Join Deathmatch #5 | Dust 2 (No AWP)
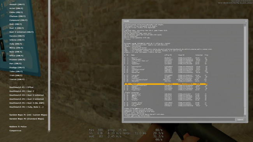Screen dimensions: 253x142 [x=27, y=103]
